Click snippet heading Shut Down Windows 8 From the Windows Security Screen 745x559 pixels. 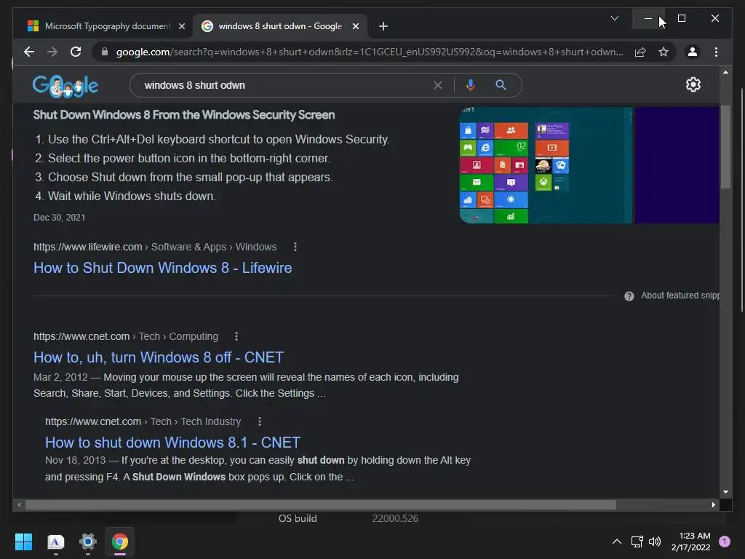pos(184,114)
